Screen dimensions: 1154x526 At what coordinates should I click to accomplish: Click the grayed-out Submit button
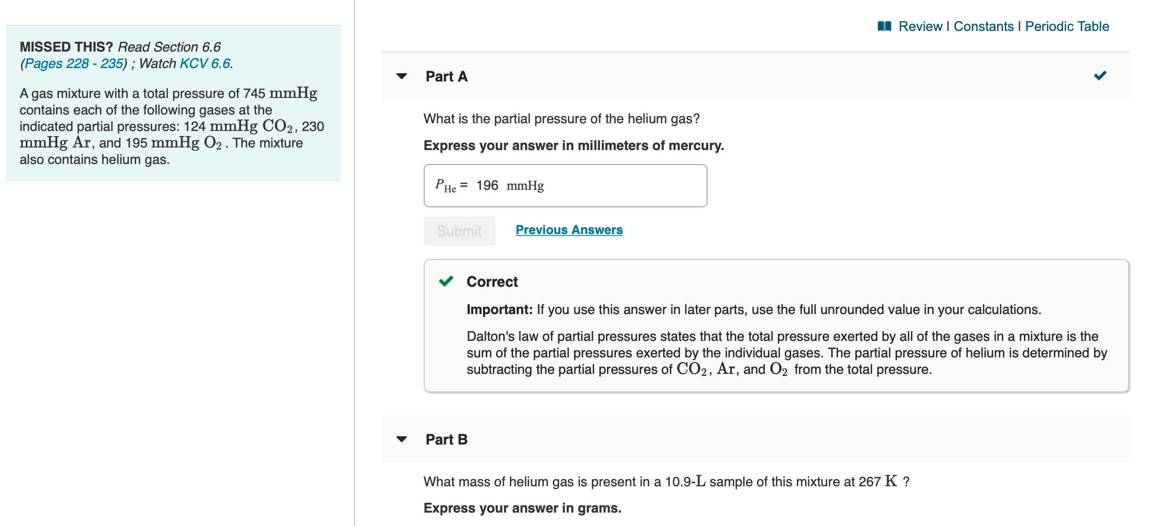pos(459,231)
